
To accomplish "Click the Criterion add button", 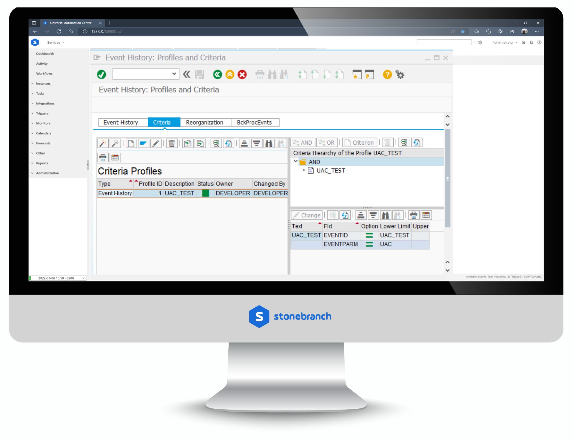I will [x=359, y=142].
